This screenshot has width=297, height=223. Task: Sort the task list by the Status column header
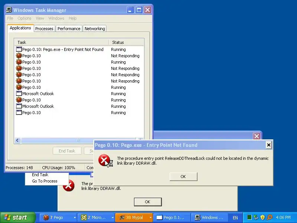pos(126,42)
